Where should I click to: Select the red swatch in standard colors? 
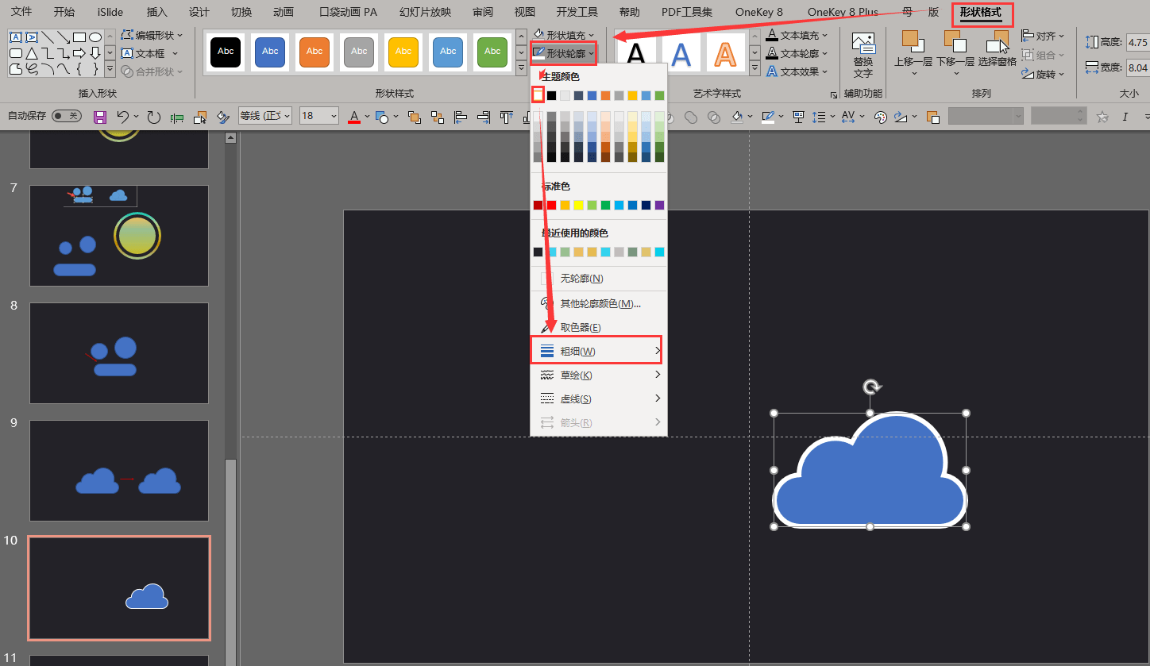(x=551, y=206)
